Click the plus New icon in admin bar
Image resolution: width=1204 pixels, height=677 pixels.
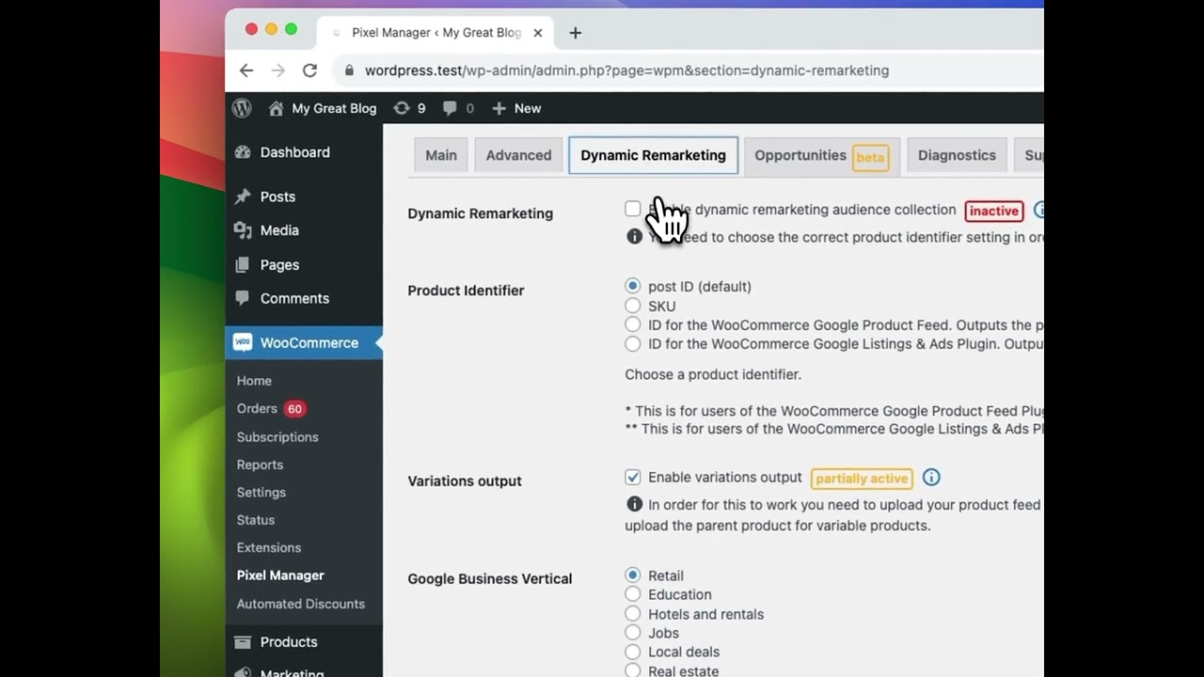pyautogui.click(x=499, y=108)
